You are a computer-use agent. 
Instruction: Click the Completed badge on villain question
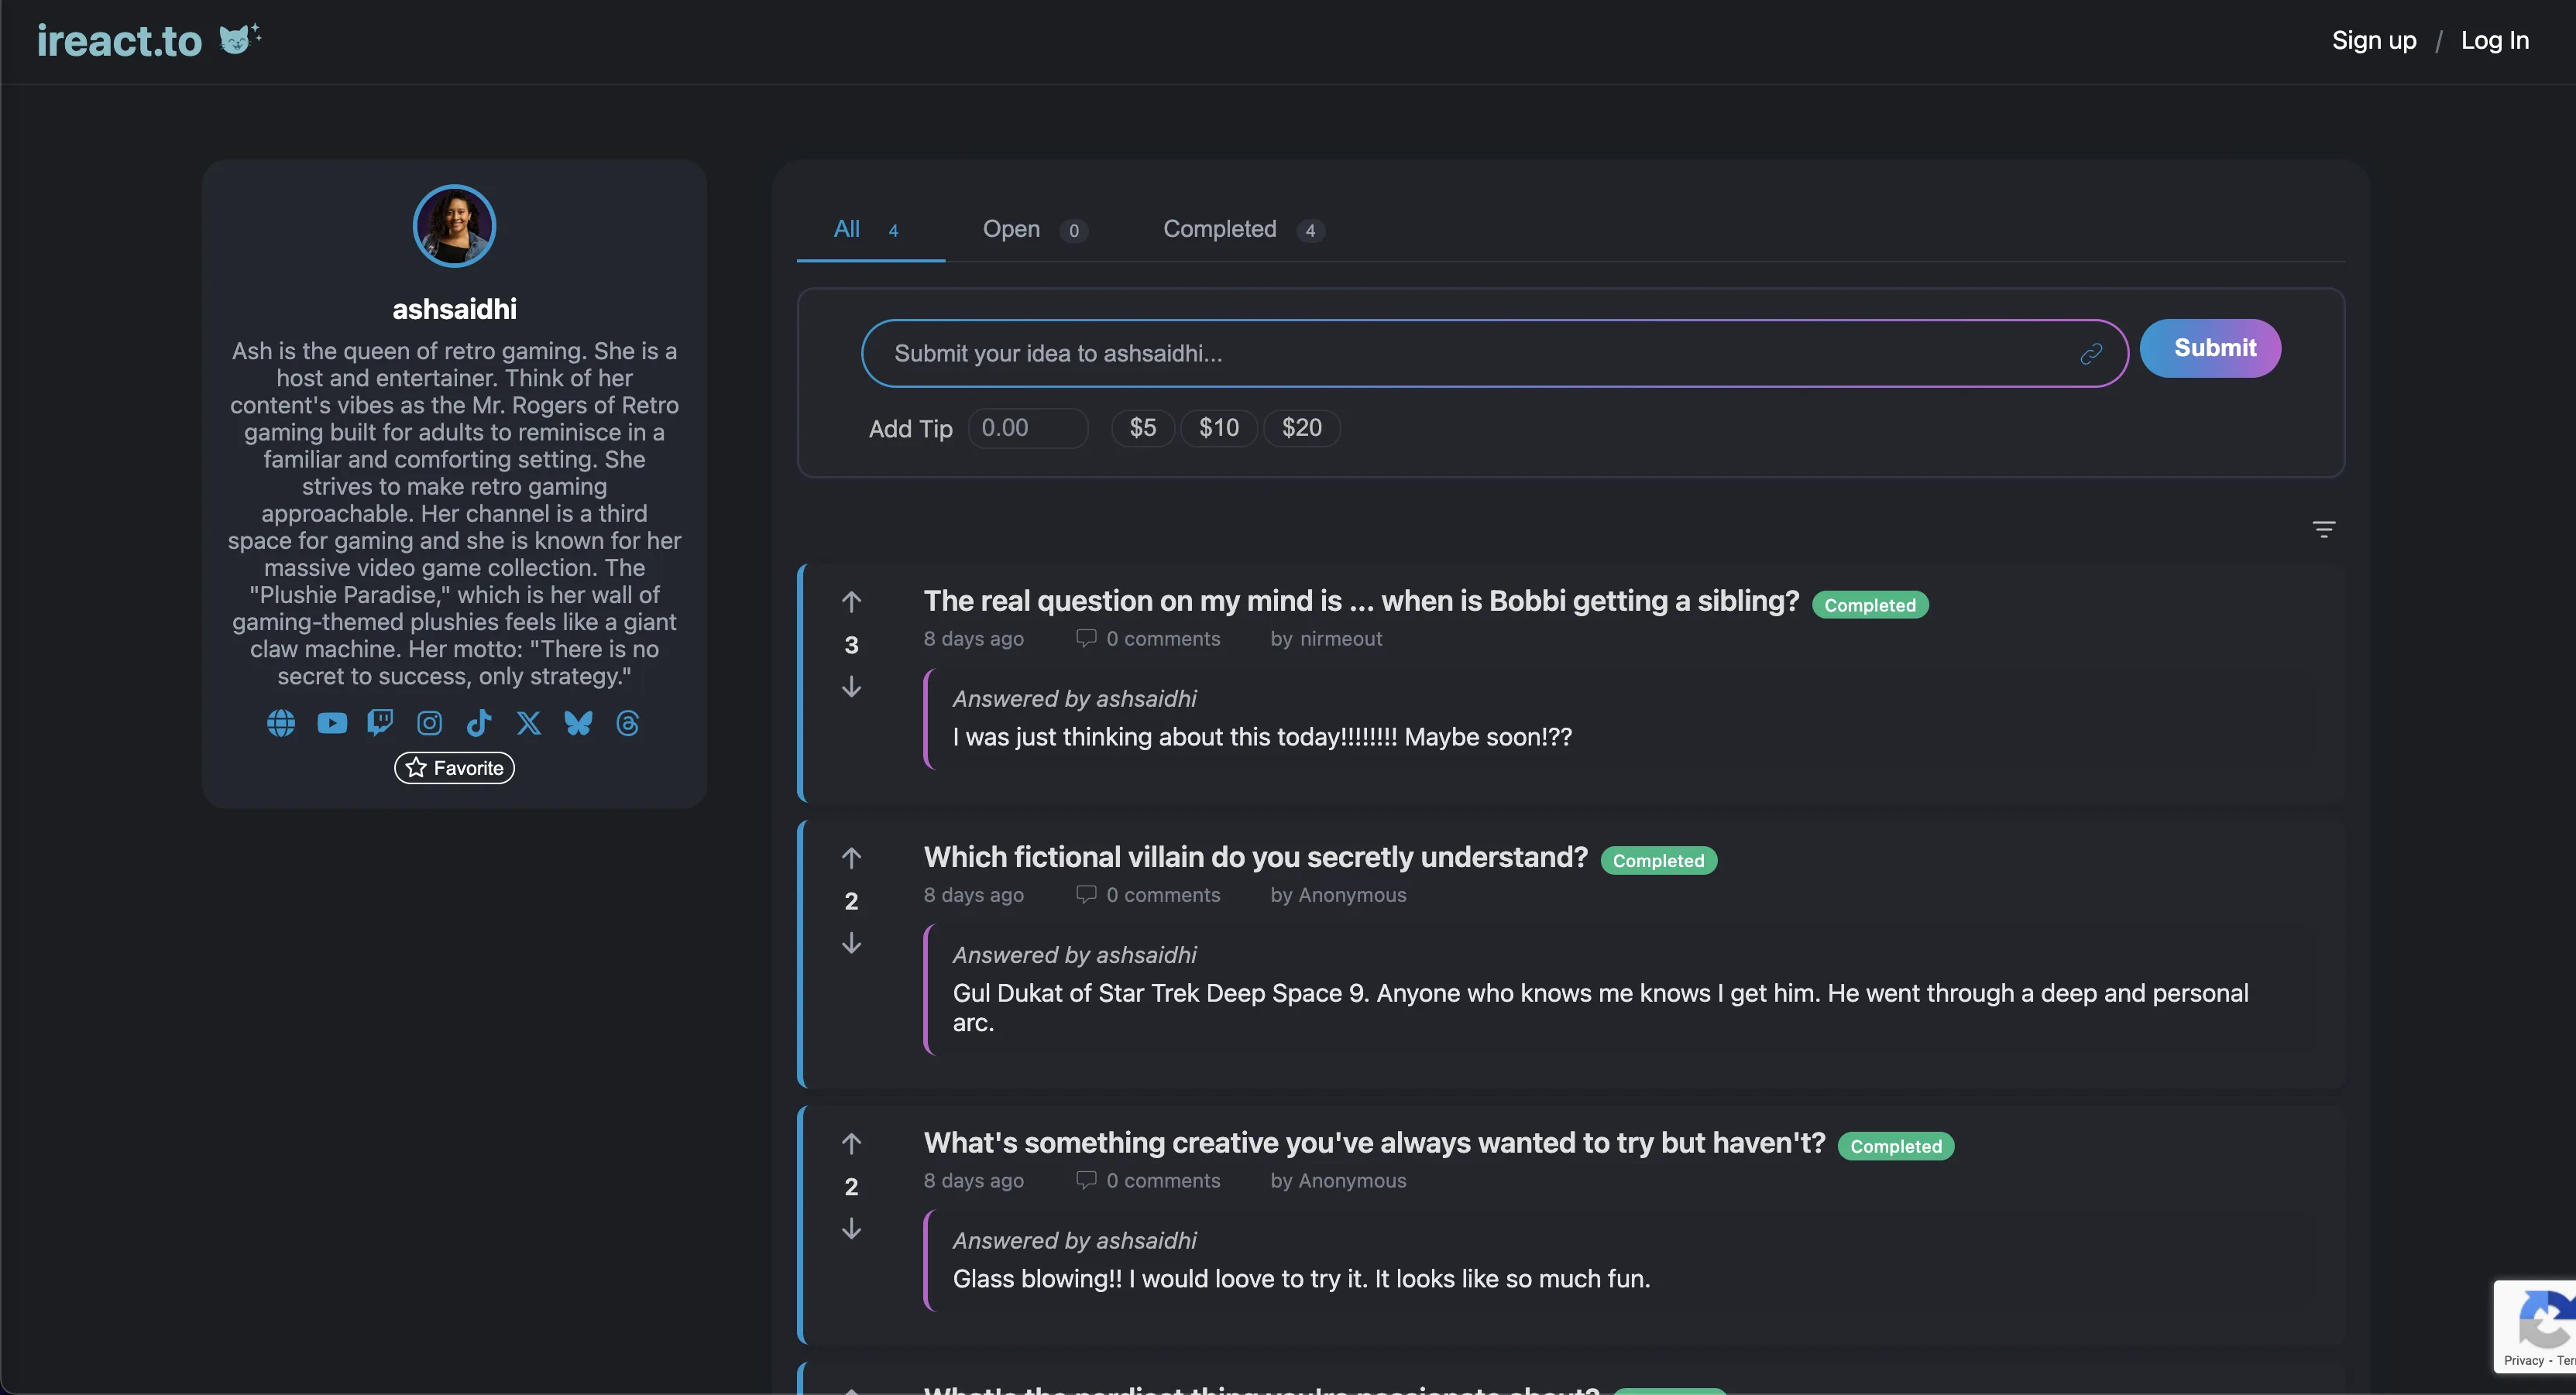(1658, 860)
